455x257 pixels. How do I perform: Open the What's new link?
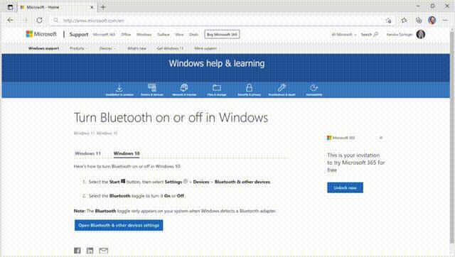136,48
